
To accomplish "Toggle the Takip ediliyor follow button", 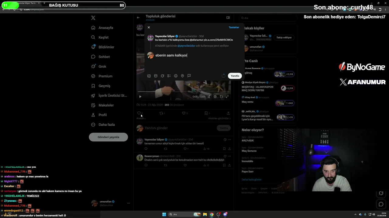I will point(284,38).
